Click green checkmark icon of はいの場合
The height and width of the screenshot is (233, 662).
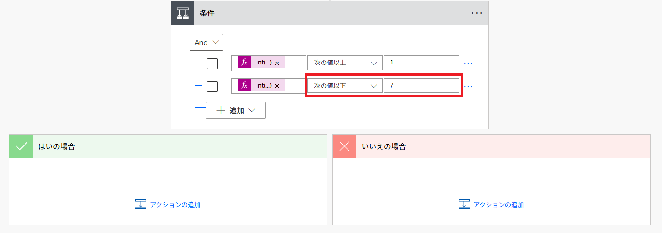pyautogui.click(x=21, y=146)
